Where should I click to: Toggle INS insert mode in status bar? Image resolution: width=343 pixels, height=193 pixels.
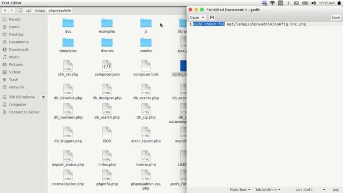coord(336,190)
